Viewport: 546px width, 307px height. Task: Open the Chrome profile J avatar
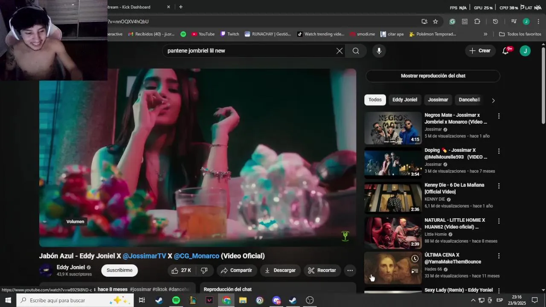click(x=526, y=21)
